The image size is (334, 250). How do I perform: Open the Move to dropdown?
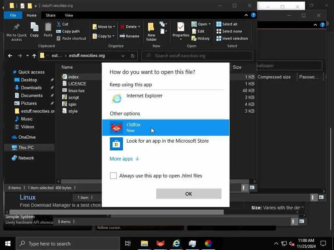(104, 27)
